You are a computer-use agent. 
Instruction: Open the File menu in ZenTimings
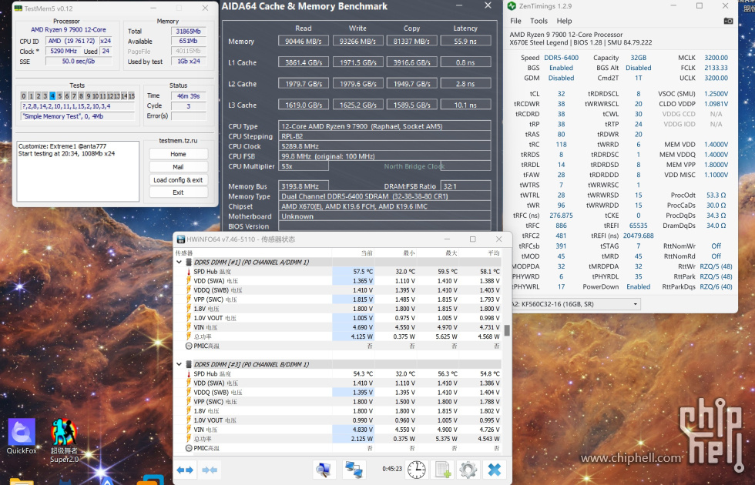tap(515, 22)
